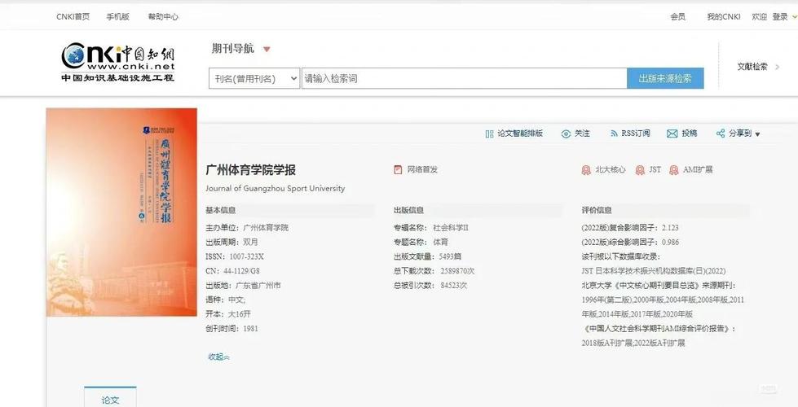
Task: Click the 主办单位 广州体育学院 row
Action: pyautogui.click(x=247, y=228)
